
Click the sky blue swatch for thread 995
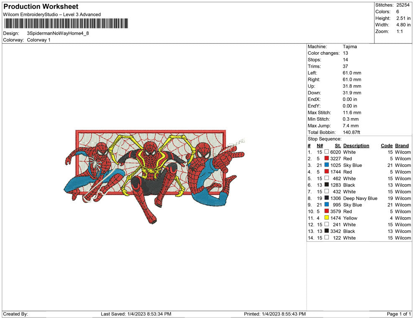tap(327, 204)
